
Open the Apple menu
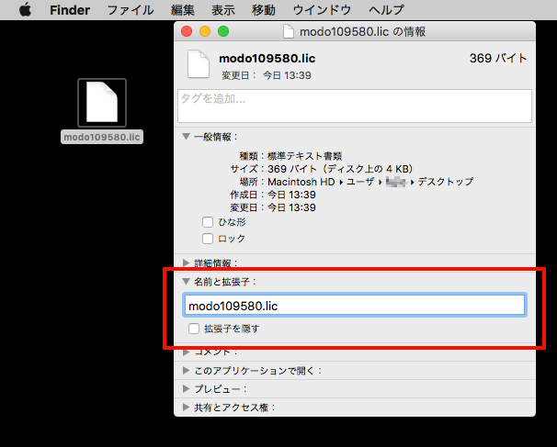coord(25,10)
